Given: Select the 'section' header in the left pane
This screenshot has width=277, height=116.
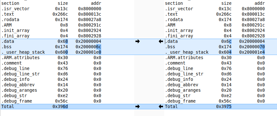Looking at the screenshot, I should (x=10, y=3).
